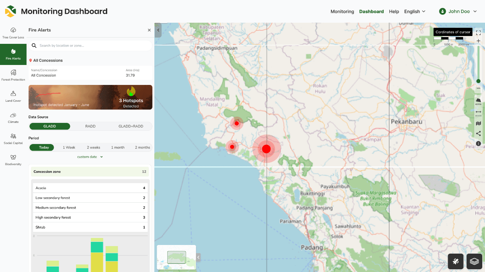Select the Shrub row
Screen dimensions: 485x272
pos(90,227)
